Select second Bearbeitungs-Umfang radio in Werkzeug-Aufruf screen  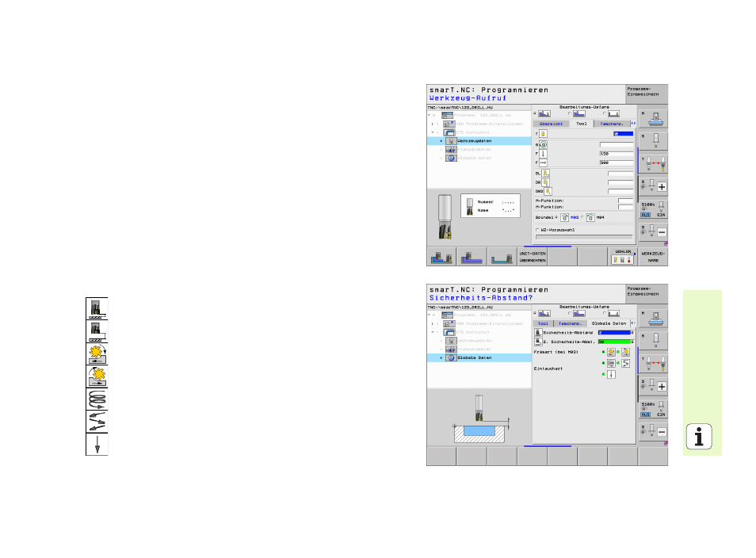pyautogui.click(x=570, y=114)
